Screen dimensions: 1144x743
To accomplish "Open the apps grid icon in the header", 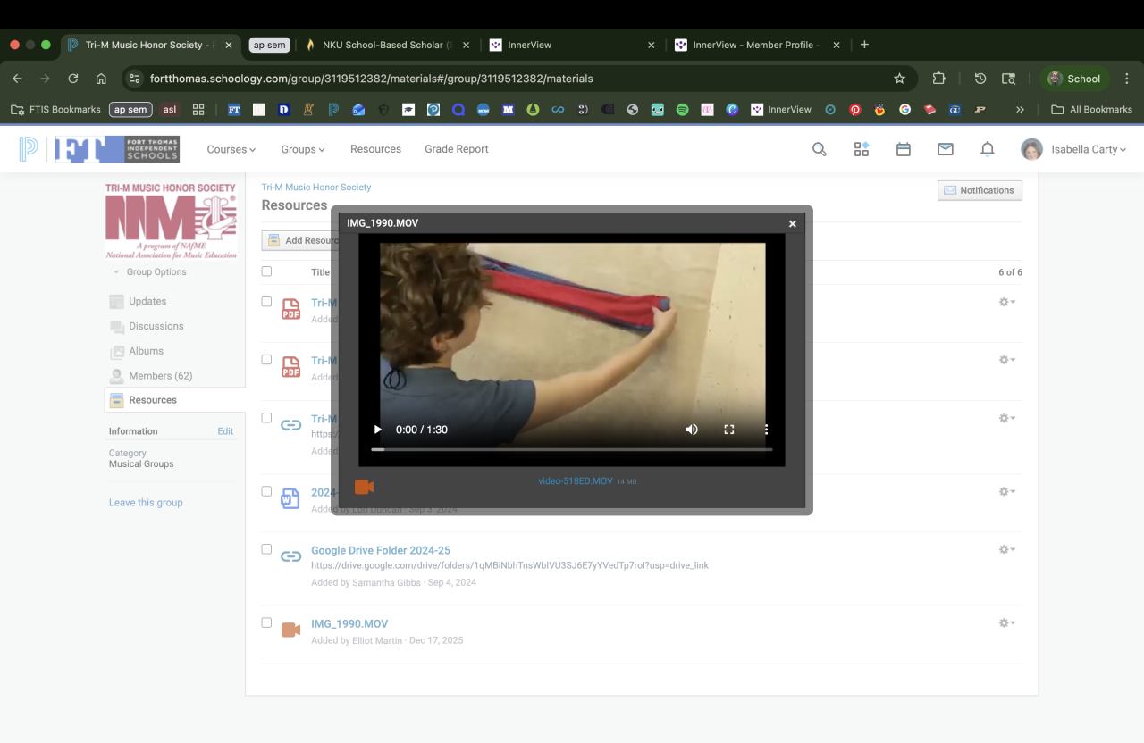I will 861,149.
